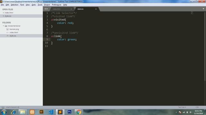206x115 pixels.
Task: Click the Action Center flag tray icon
Action: [x=180, y=112]
